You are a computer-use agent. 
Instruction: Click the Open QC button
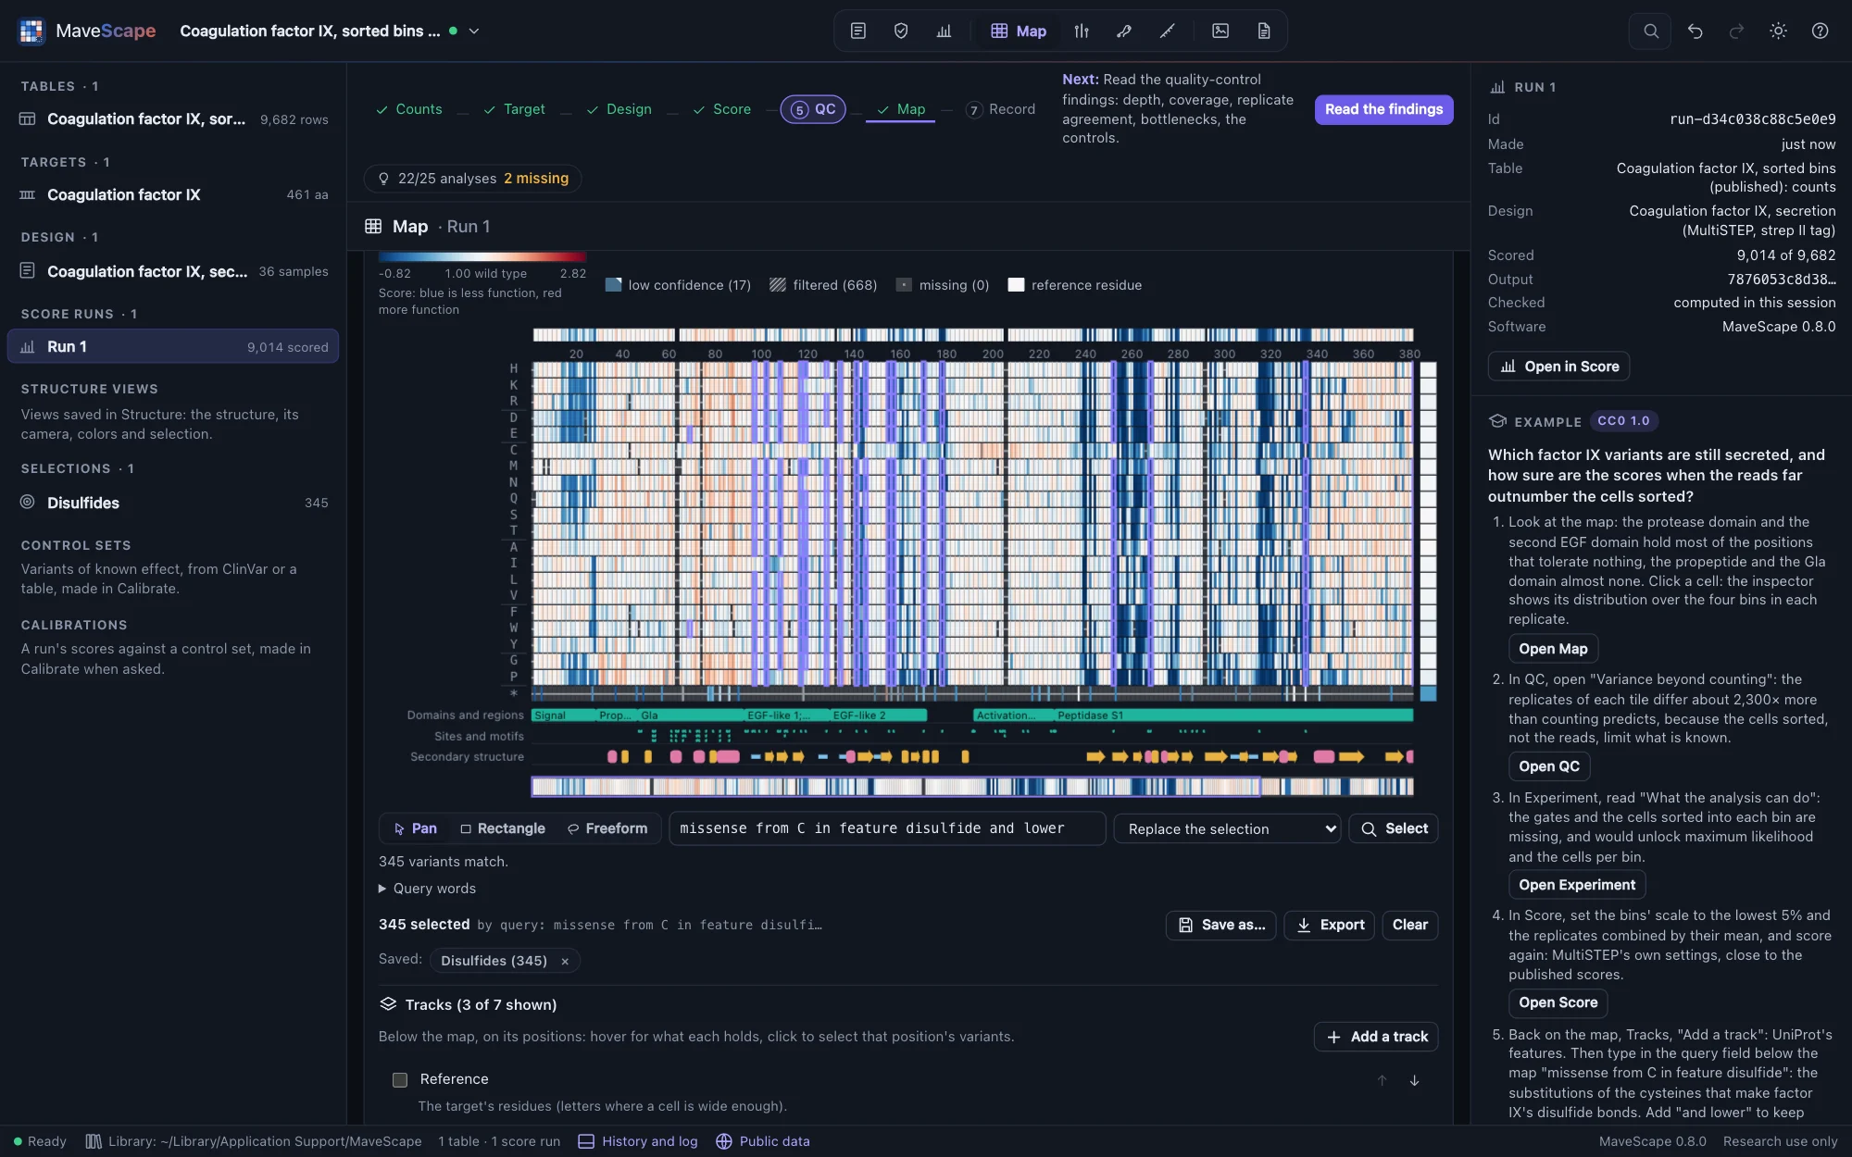click(x=1549, y=766)
